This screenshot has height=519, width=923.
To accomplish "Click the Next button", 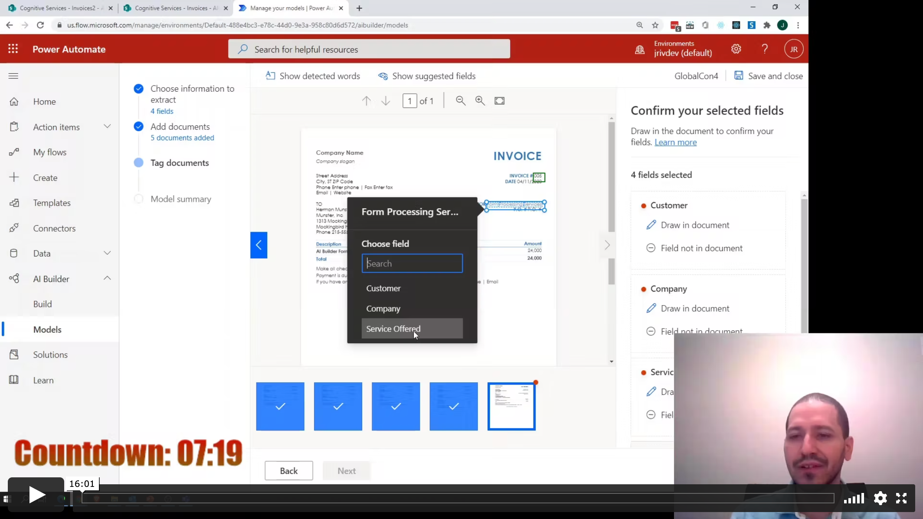I will [347, 470].
